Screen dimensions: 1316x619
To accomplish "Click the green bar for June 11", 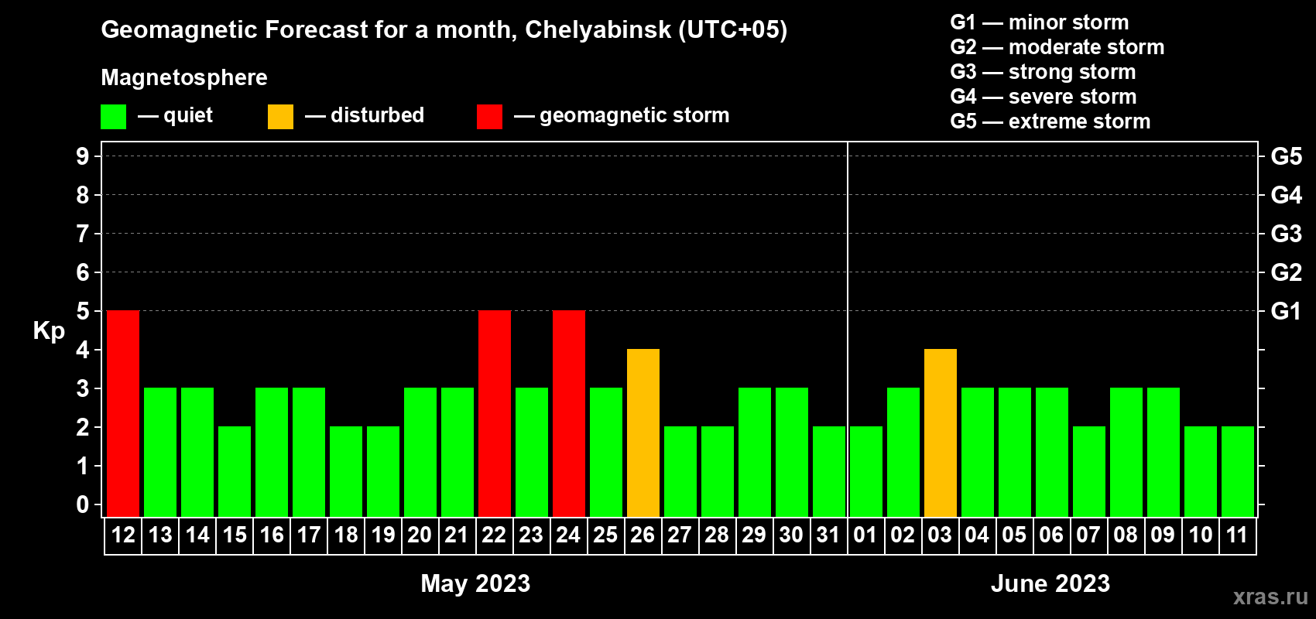I will (x=1238, y=471).
